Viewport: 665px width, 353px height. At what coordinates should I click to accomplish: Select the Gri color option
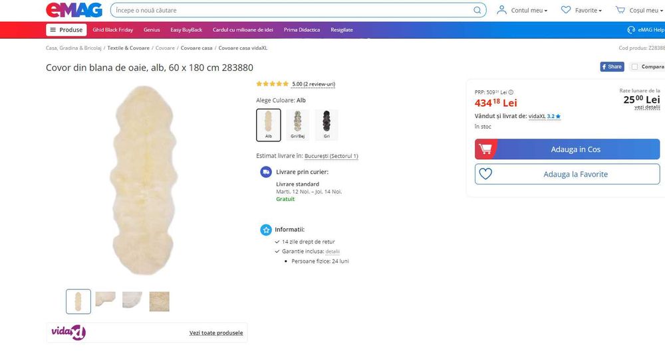327,125
